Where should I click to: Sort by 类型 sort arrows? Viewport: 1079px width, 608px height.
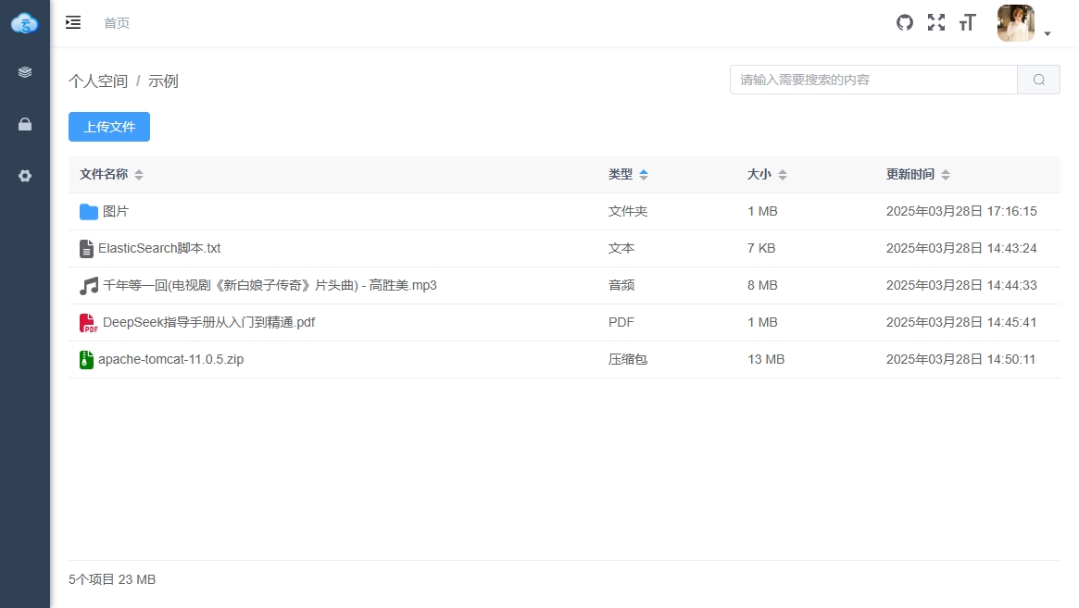[644, 175]
